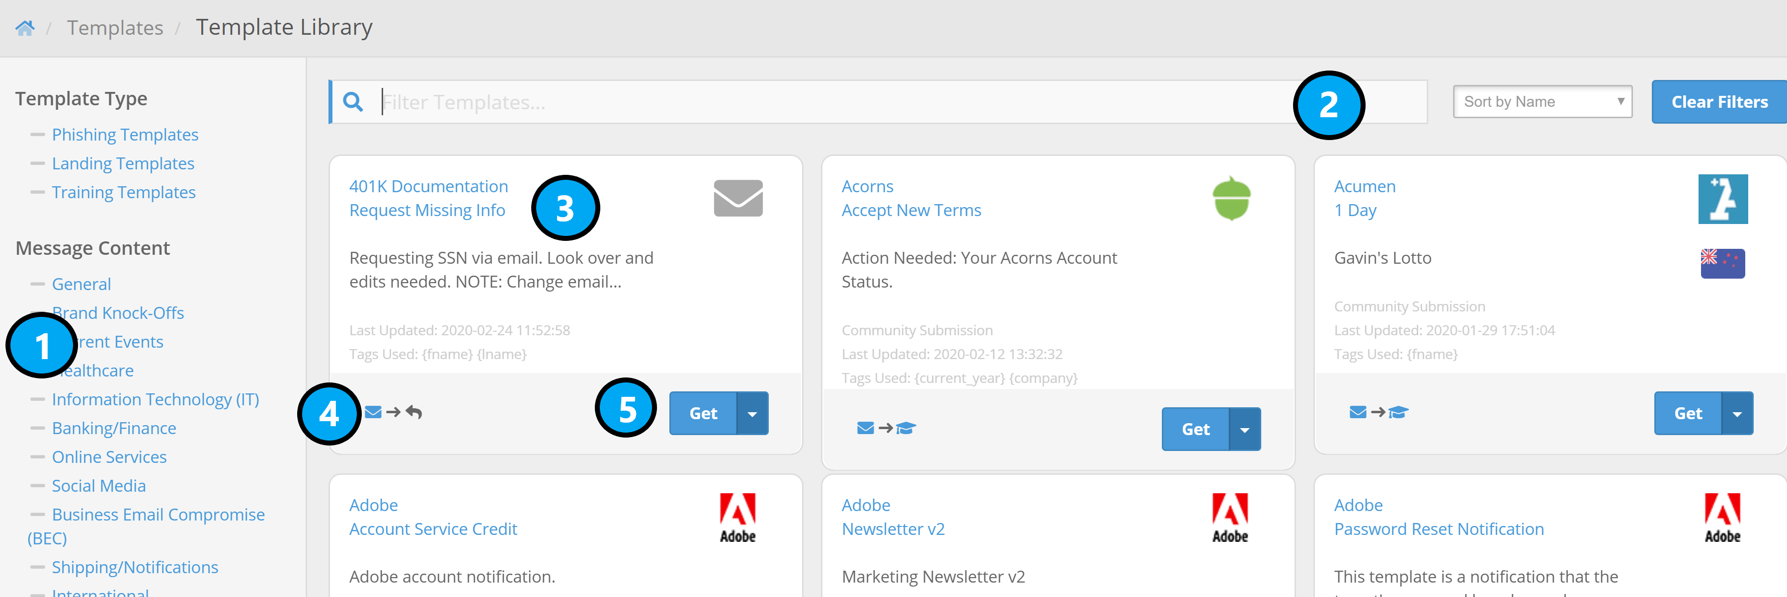Viewport: 1787px width, 597px height.
Task: Select Phishing Templates filter
Action: pyautogui.click(x=125, y=135)
